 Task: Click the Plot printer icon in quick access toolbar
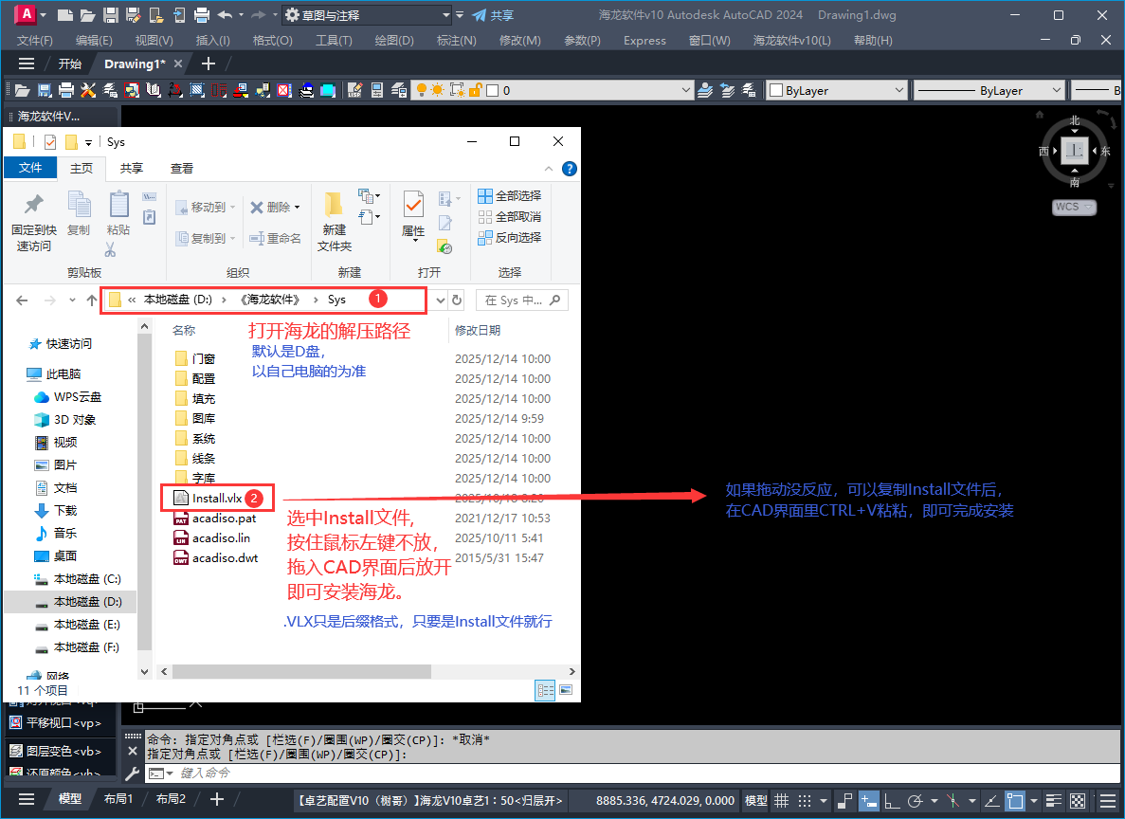tap(201, 15)
